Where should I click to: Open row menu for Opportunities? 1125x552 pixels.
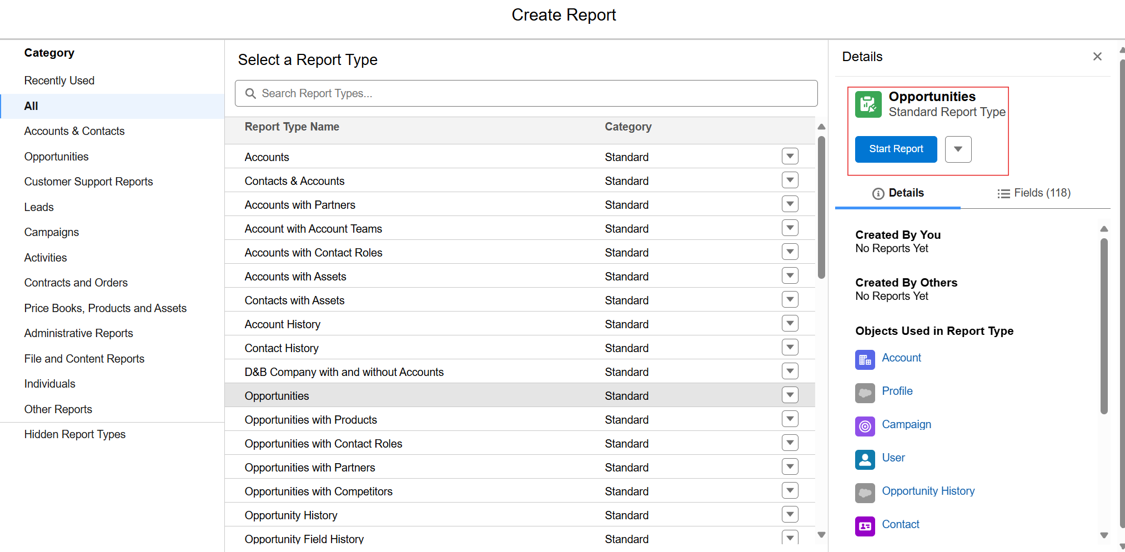[790, 395]
